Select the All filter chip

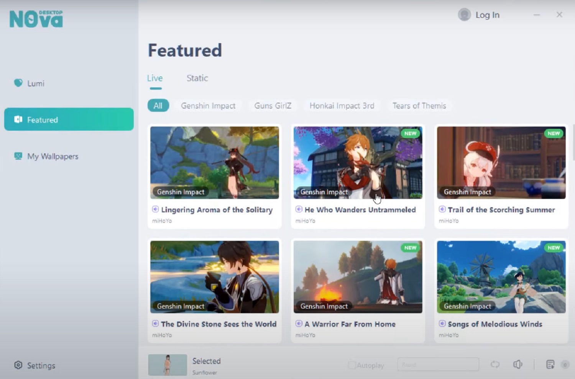[x=158, y=106]
